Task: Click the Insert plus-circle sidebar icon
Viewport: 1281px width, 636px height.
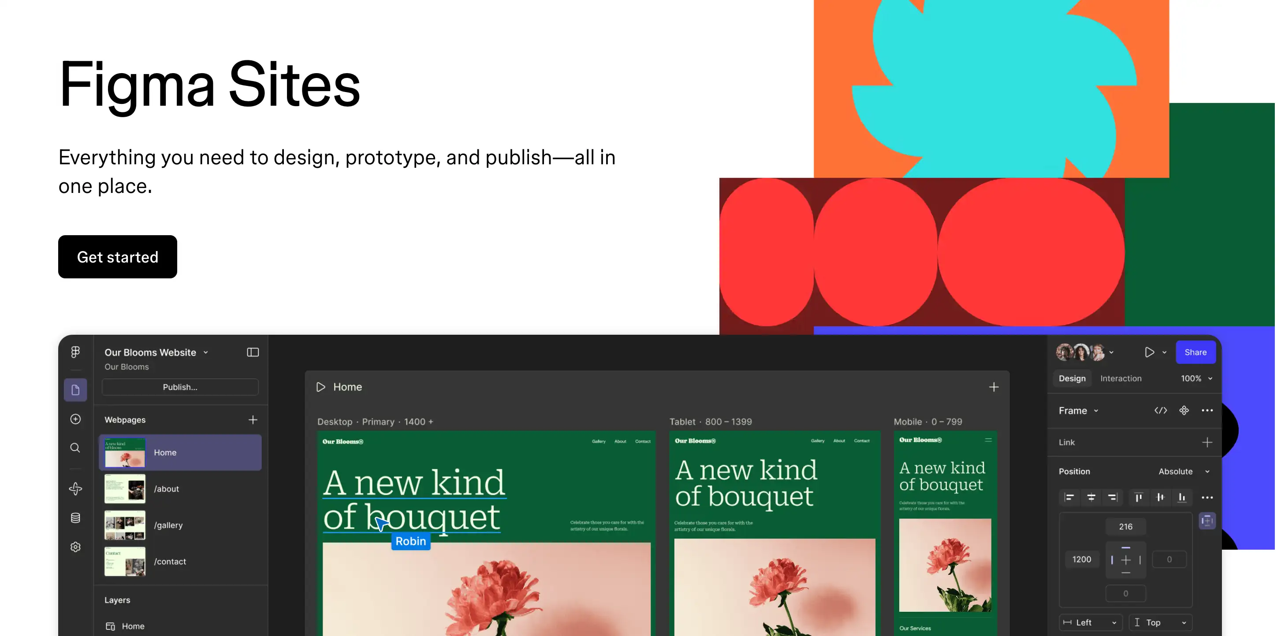Action: coord(75,419)
